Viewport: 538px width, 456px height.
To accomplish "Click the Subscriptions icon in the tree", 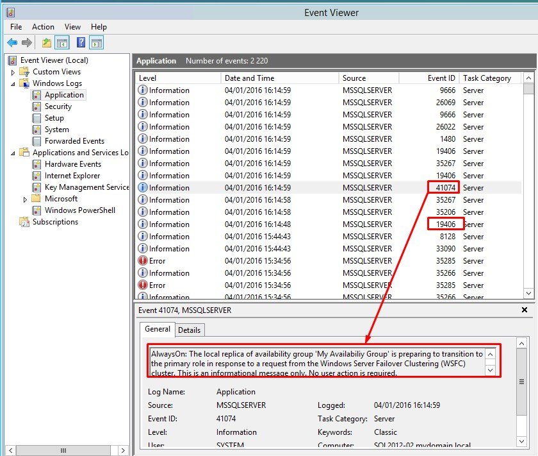I will [24, 222].
